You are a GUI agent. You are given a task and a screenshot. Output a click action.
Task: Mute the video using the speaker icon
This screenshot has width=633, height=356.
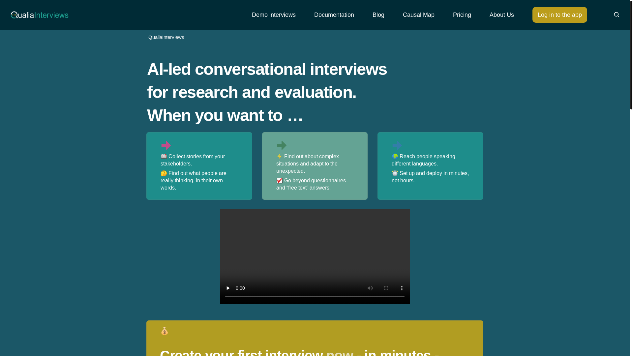coord(370,288)
